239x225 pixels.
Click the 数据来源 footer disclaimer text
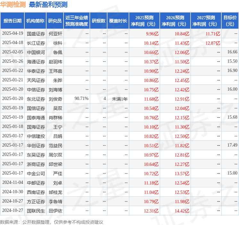click(x=52, y=222)
